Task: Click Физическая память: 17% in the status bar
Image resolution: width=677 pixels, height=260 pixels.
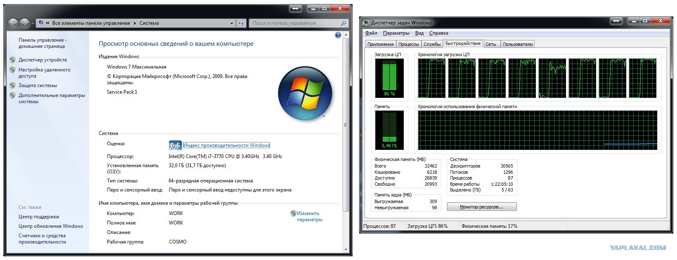Action: pos(489,226)
